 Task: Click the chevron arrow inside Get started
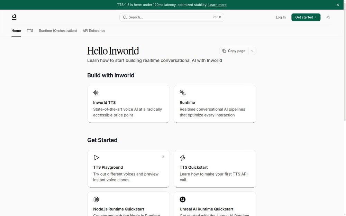click(316, 17)
